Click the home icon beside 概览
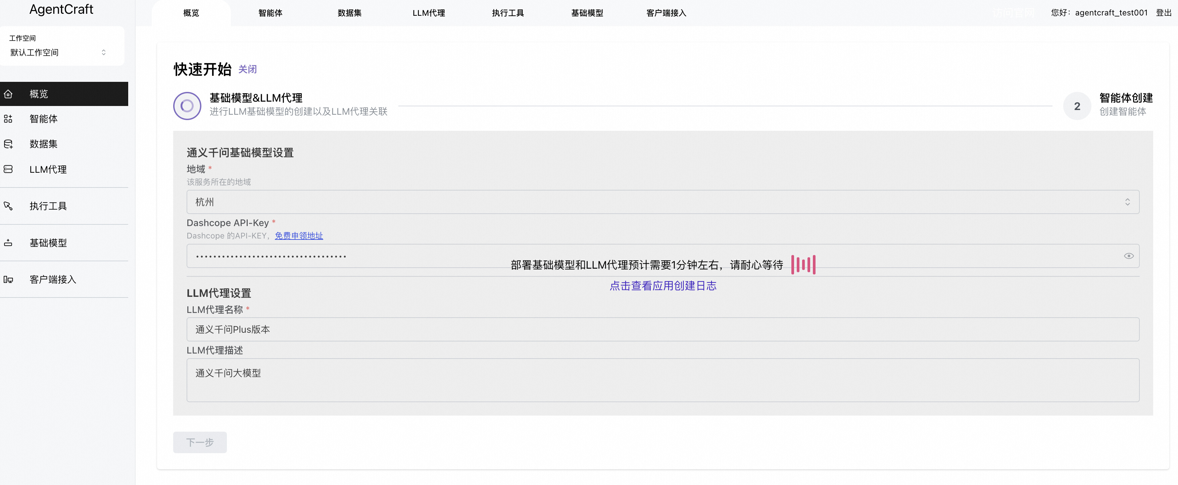The width and height of the screenshot is (1178, 485). click(x=8, y=94)
